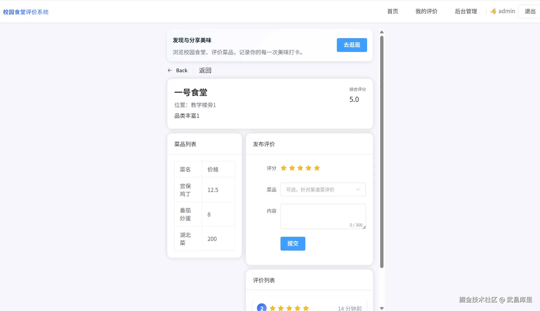The height and width of the screenshot is (311, 540).
Task: Click the fifth rating star
Action: point(317,168)
